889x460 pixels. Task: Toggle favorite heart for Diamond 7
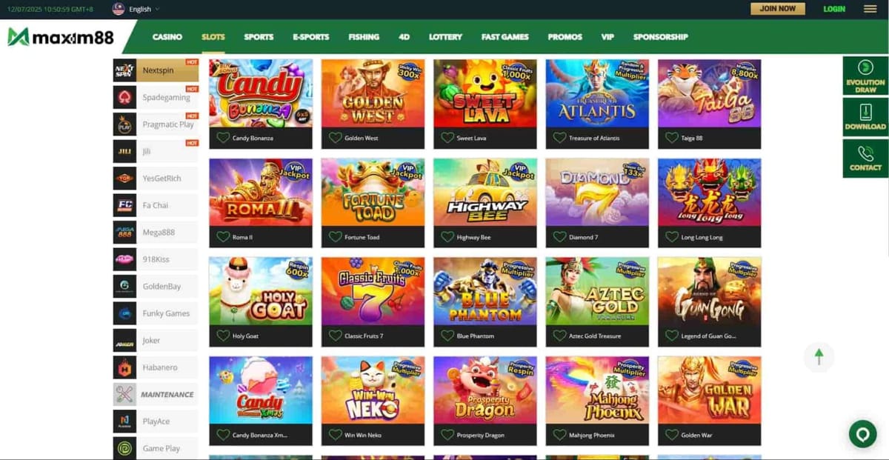(x=559, y=237)
